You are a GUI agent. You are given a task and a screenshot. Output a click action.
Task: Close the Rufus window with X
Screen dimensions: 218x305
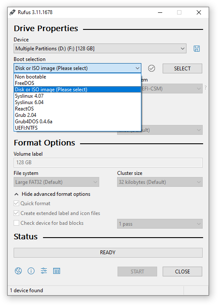click(x=199, y=12)
